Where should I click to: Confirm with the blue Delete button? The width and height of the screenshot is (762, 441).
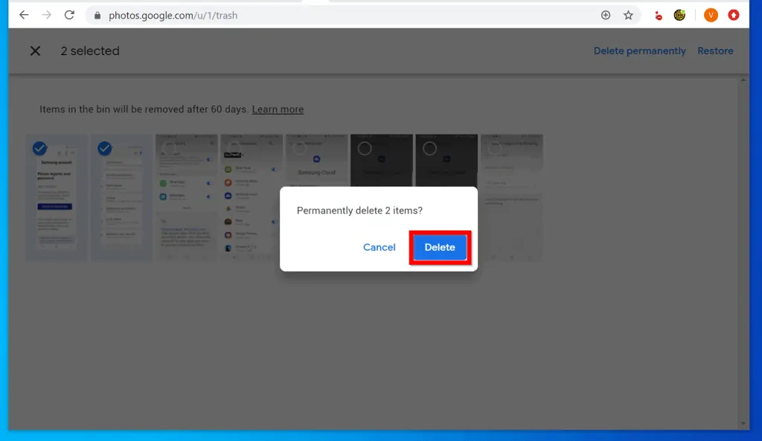pos(439,248)
